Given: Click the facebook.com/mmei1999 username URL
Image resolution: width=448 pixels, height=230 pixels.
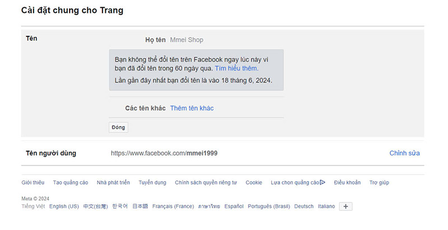Looking at the screenshot, I should [x=164, y=153].
